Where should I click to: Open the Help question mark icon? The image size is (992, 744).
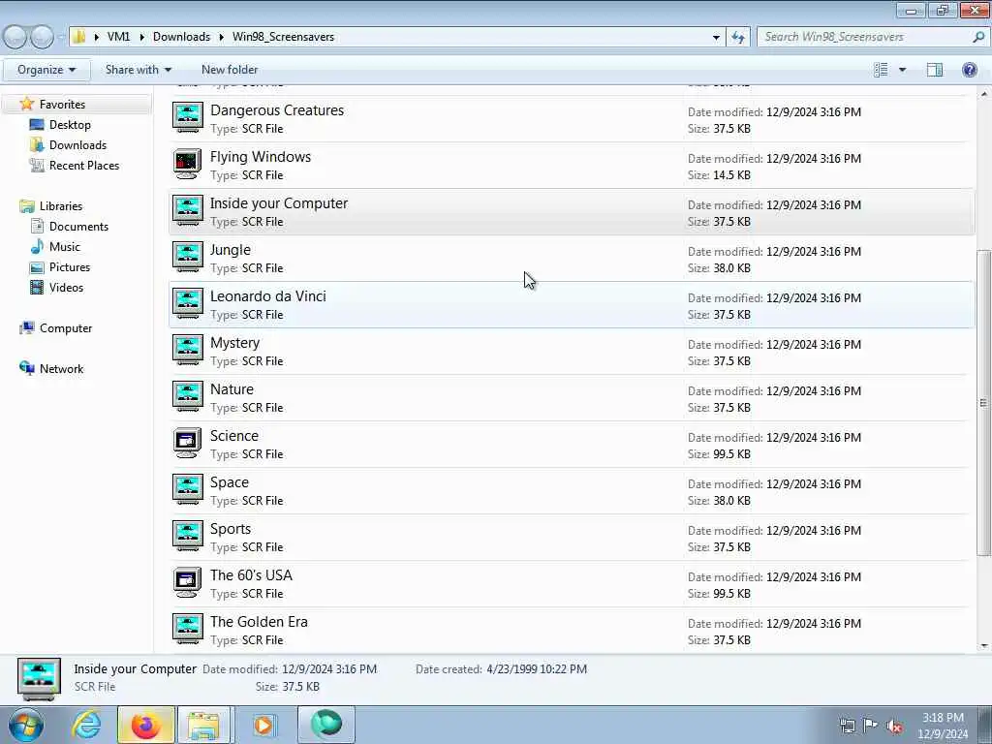[x=969, y=70]
